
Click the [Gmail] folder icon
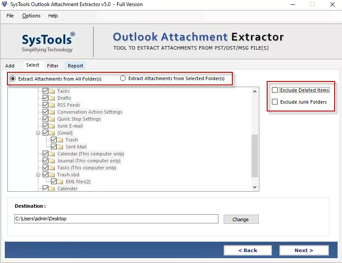coord(52,133)
